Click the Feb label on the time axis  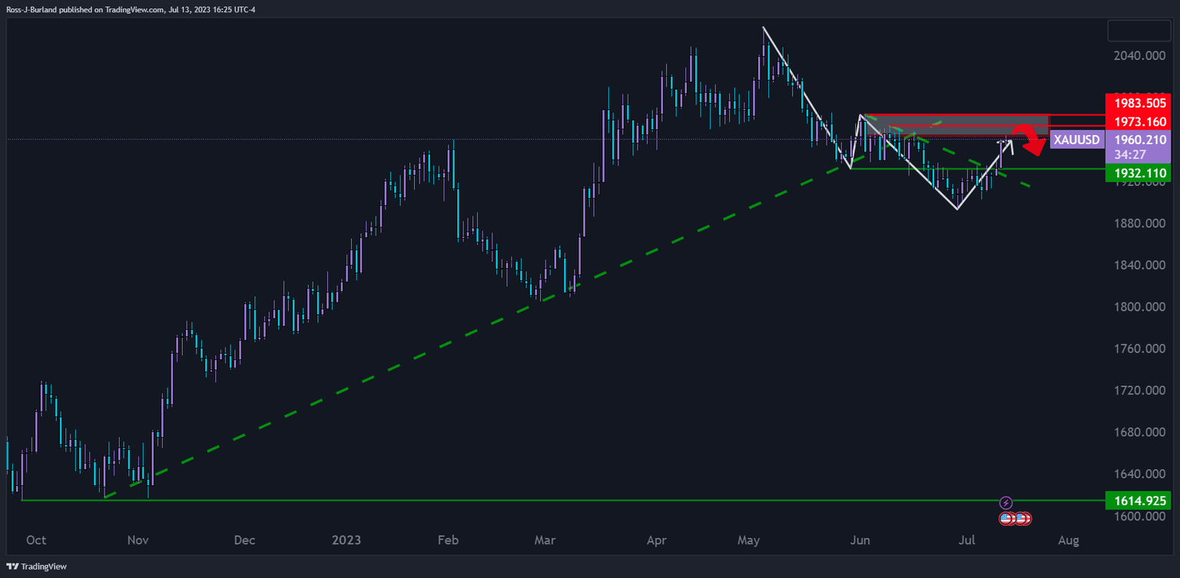[448, 540]
